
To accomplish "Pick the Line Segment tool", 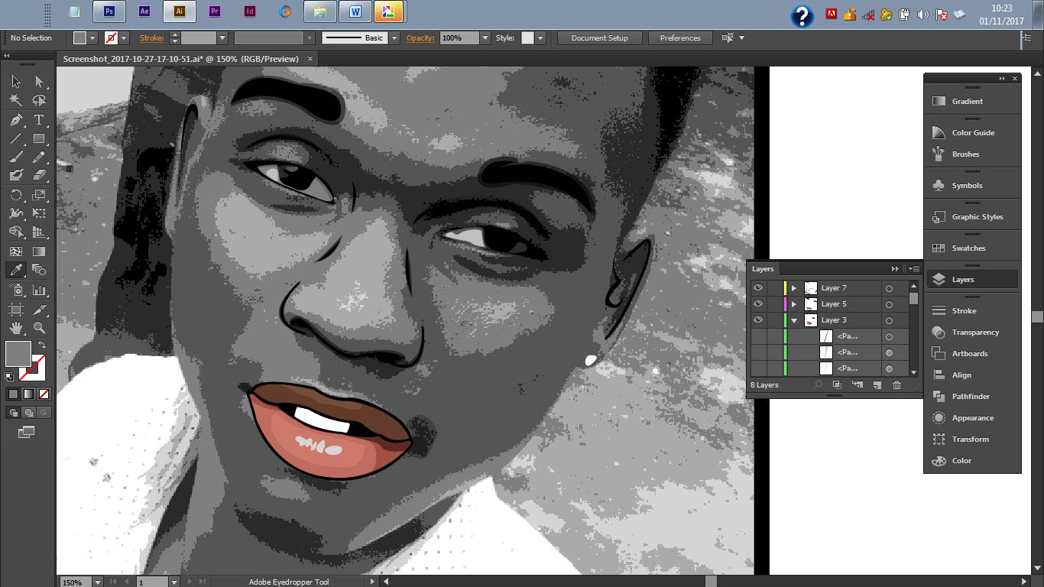I will tap(16, 138).
